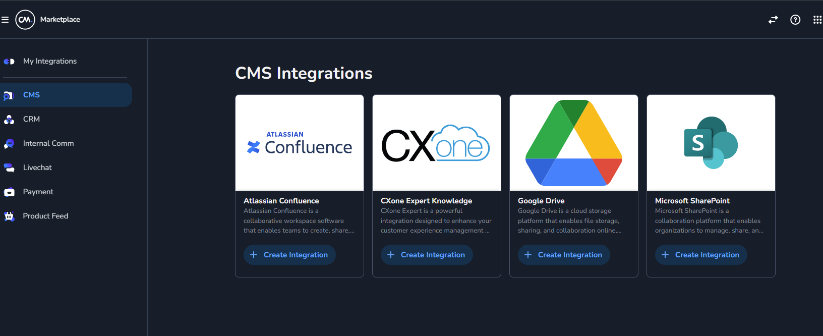Click the Marketplace header title
Image resolution: width=823 pixels, height=336 pixels.
coord(60,20)
